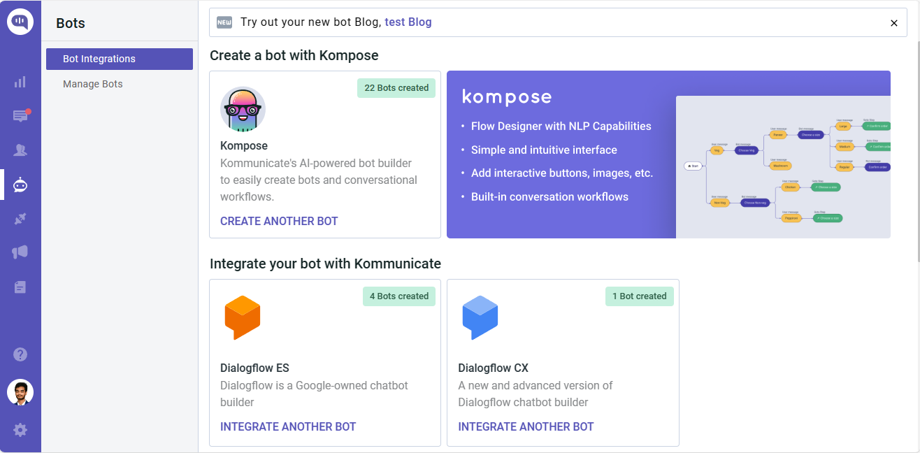The image size is (920, 453).
Task: Integrate another Dialogflow ES bot
Action: coord(288,426)
